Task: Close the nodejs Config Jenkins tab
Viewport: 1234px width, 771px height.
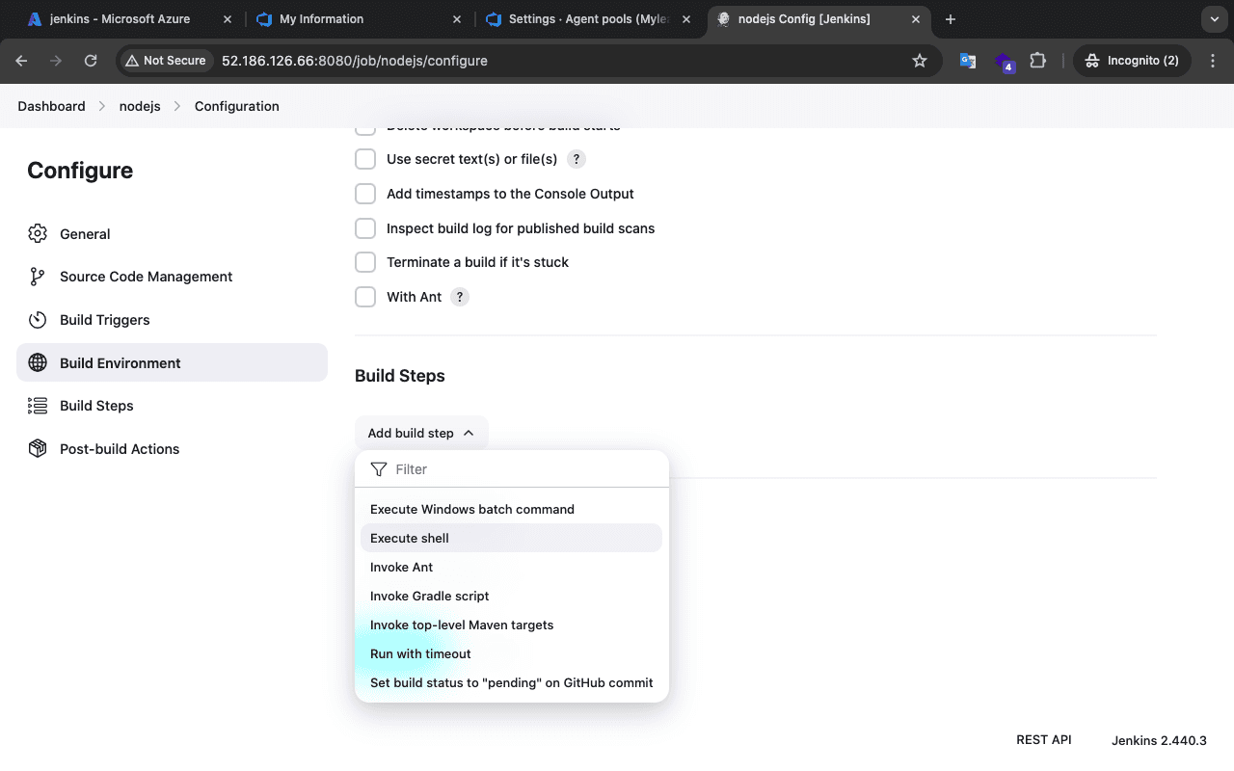Action: 916,19
